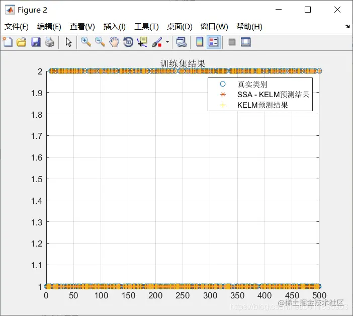Maximize the Figure 2 window
Image resolution: width=353 pixels, height=316 pixels.
[x=308, y=10]
